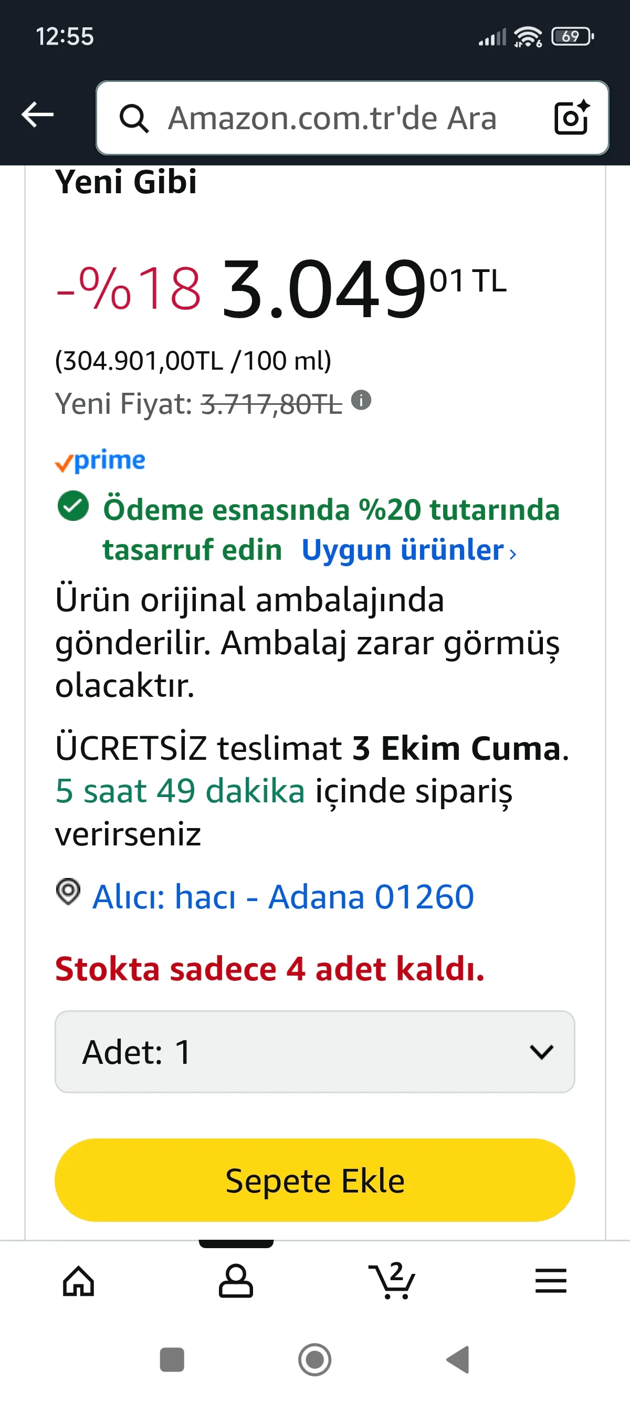The image size is (630, 1402).
Task: Tap the struck-through Yeni Fiyat price
Action: tap(271, 404)
